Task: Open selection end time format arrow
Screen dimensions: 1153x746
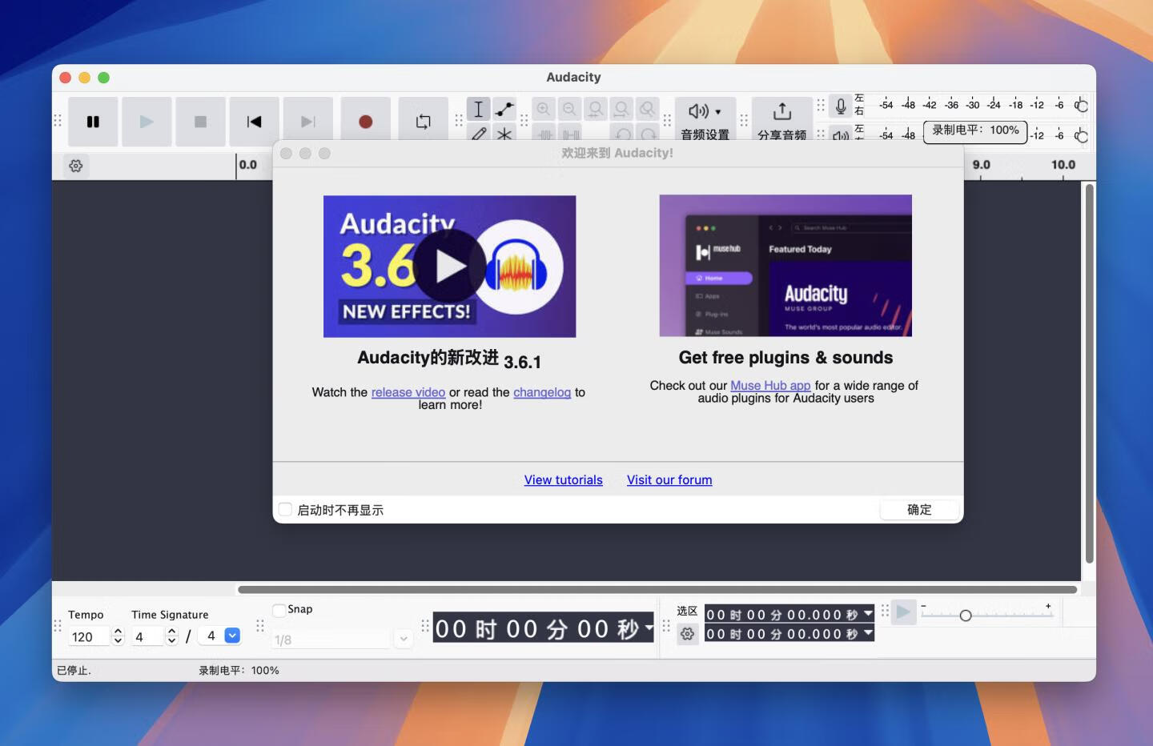Action: [868, 633]
